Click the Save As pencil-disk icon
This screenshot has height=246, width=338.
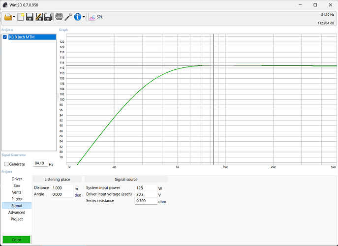coord(39,17)
